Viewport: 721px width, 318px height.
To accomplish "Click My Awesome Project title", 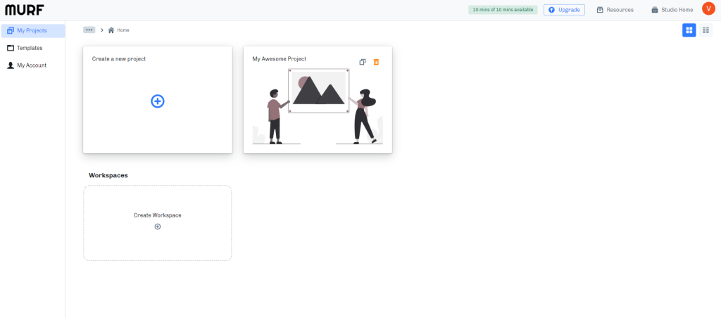I will tap(279, 59).
